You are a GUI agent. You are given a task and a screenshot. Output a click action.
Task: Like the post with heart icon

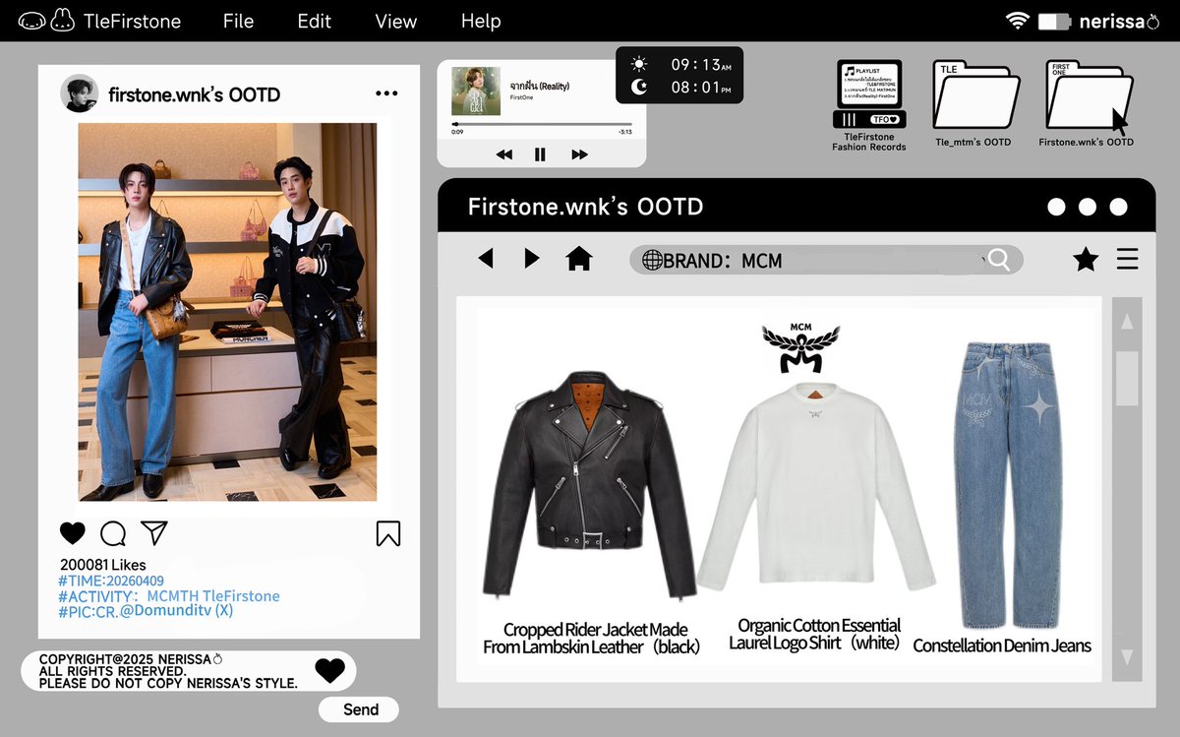pos(73,533)
